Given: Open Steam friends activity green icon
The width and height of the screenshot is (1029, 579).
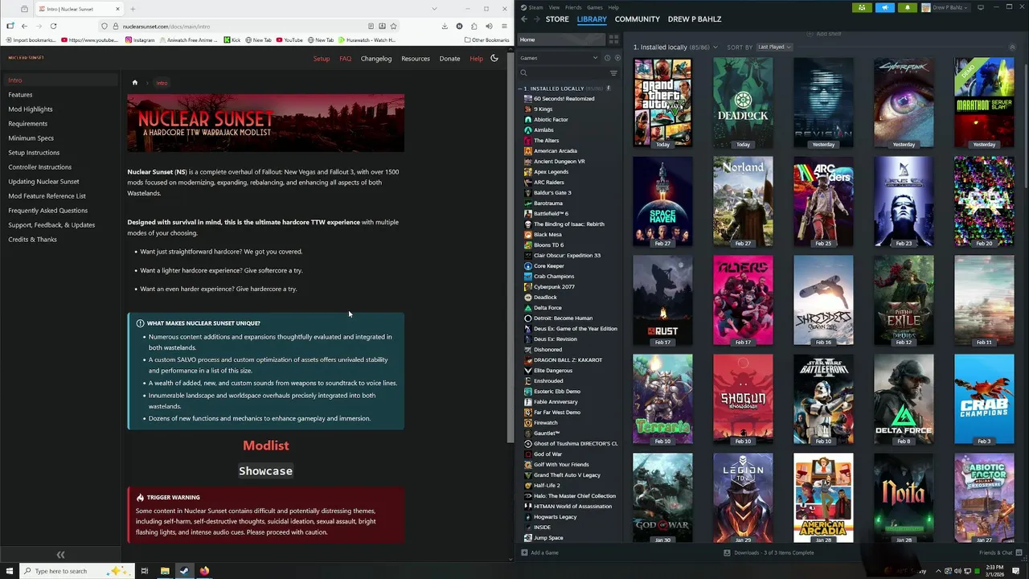Looking at the screenshot, I should (x=862, y=7).
